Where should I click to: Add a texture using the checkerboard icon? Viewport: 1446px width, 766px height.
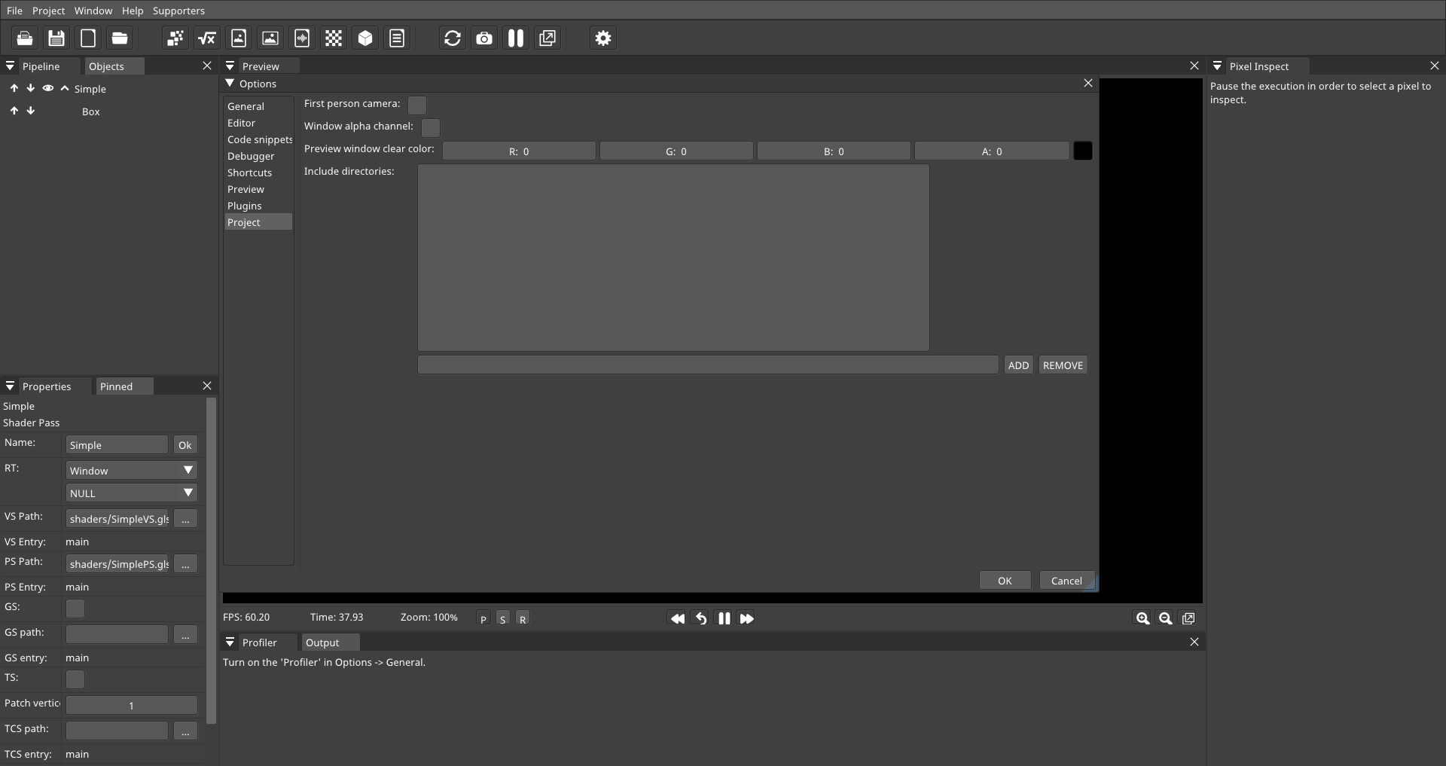click(334, 38)
